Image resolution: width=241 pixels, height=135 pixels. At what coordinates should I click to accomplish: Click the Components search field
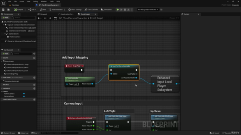pyautogui.click(x=23, y=18)
